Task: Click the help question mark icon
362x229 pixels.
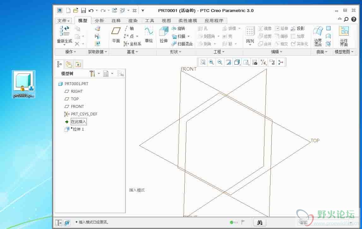Action: 354,19
